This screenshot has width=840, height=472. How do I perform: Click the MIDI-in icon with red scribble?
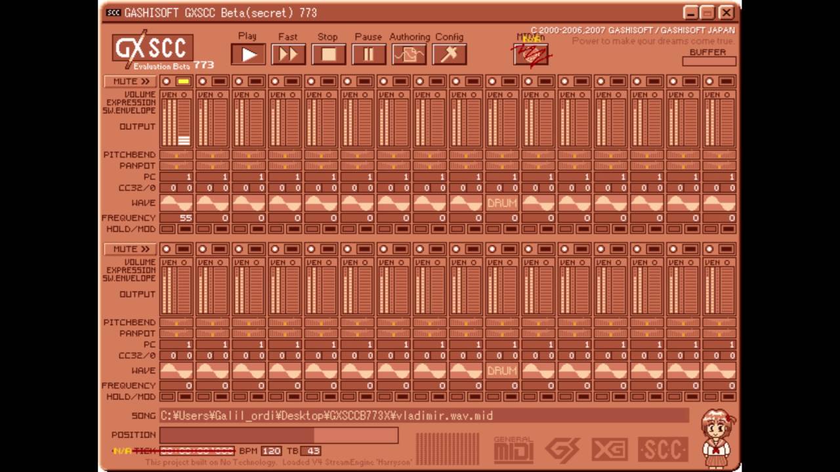531,54
